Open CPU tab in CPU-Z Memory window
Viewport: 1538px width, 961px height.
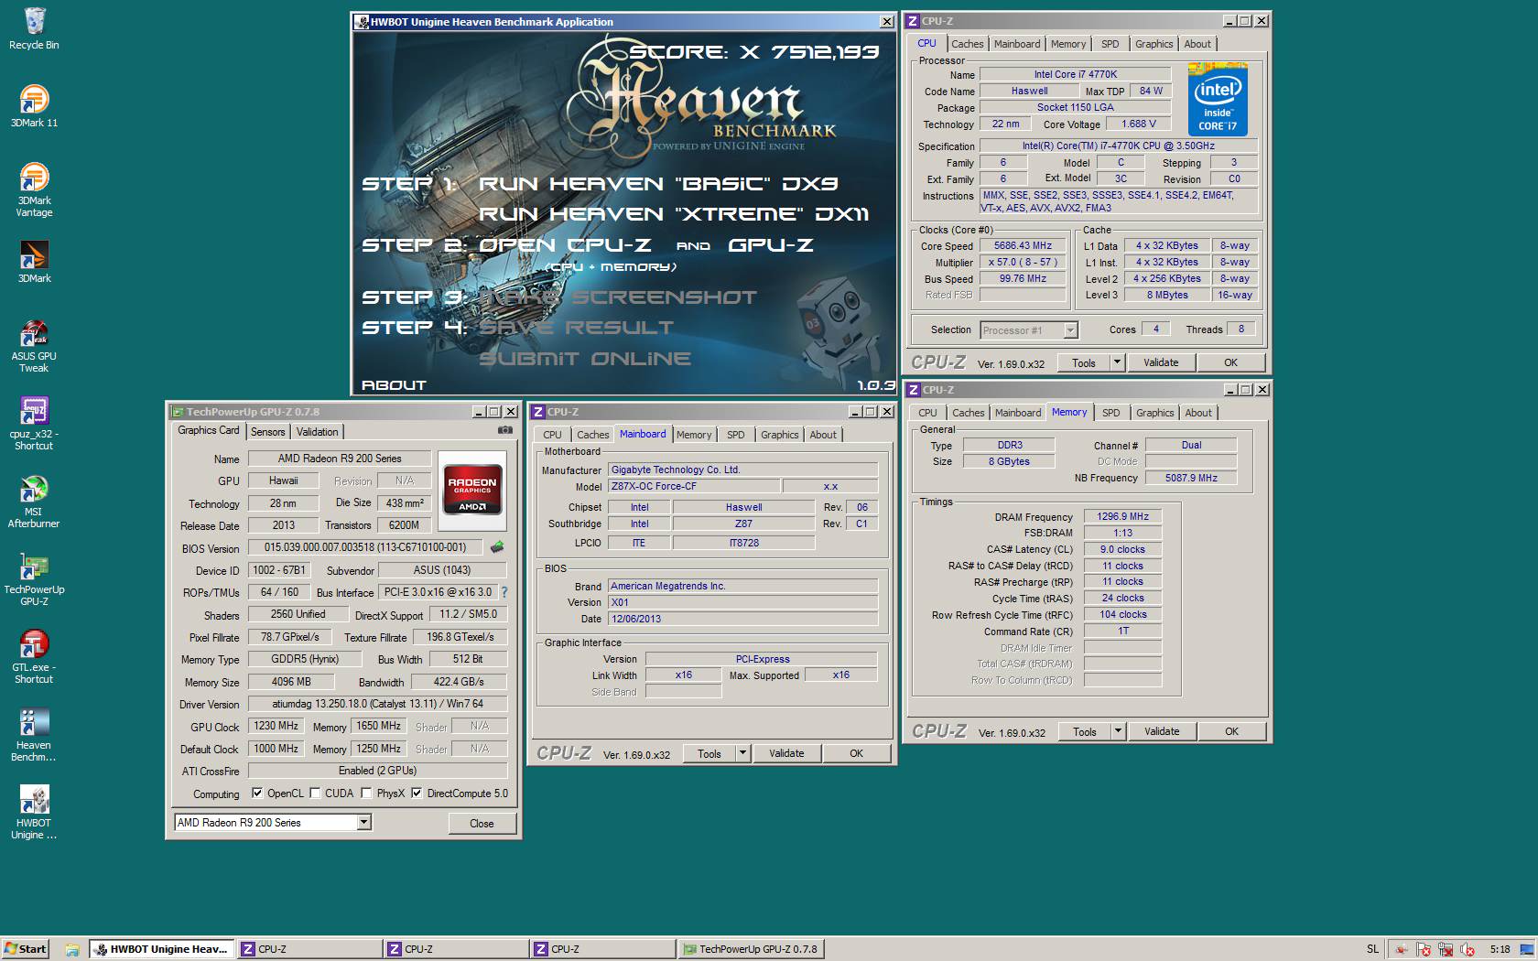click(927, 413)
